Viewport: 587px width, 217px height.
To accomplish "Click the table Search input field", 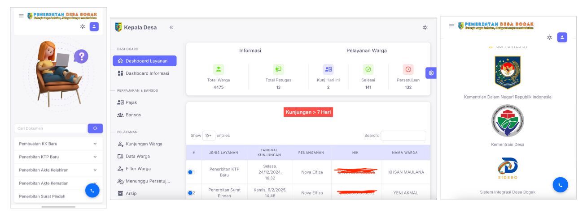I will tap(403, 136).
